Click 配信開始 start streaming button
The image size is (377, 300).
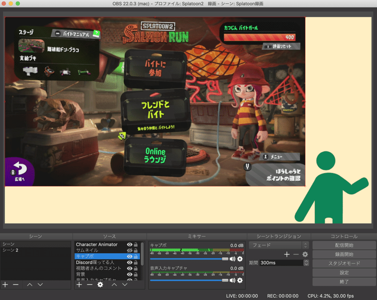[x=344, y=245]
